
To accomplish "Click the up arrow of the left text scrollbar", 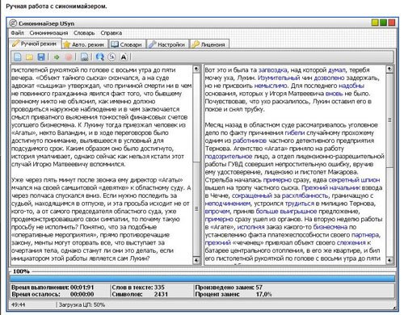I will coord(196,69).
